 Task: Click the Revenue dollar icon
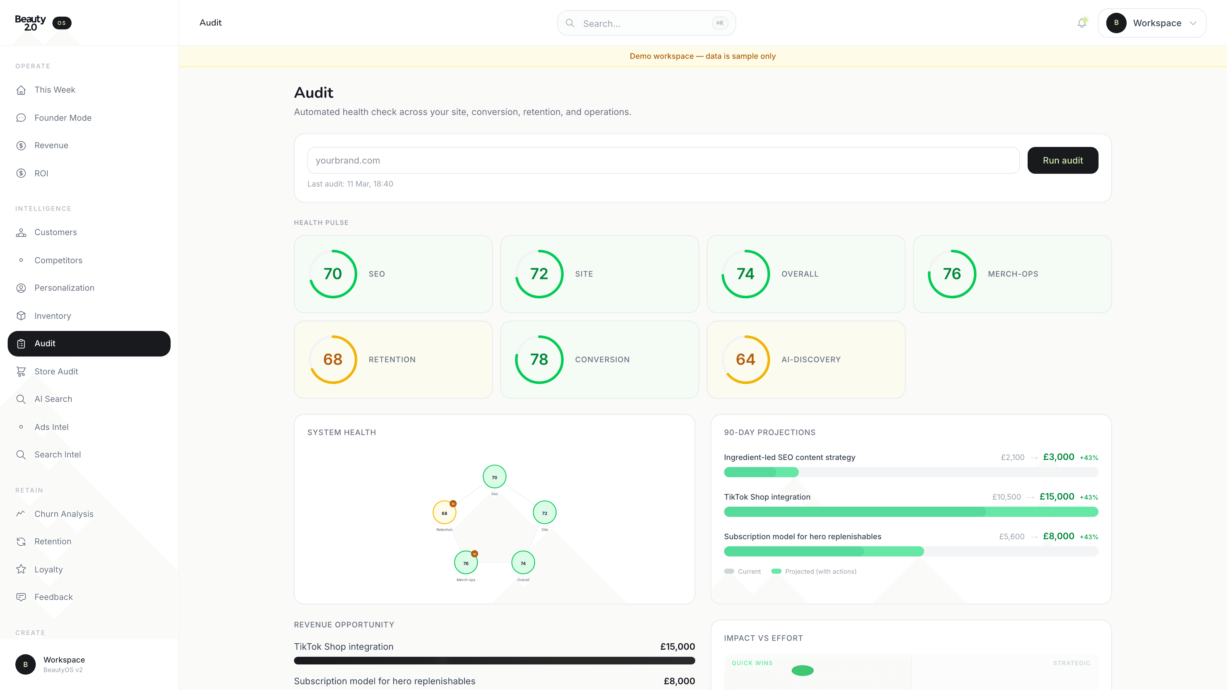(x=21, y=146)
